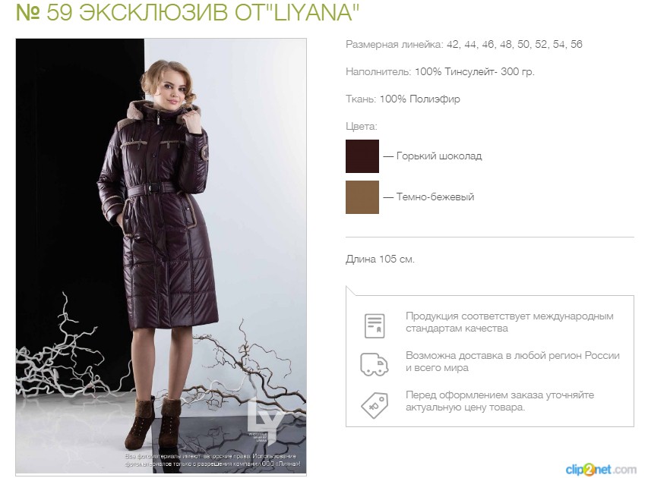This screenshot has height=478, width=648.
Task: Click the quality standards certificate icon
Action: (375, 325)
